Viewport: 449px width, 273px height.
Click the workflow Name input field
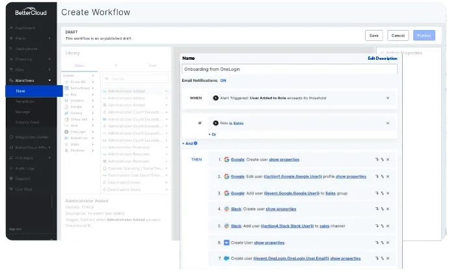[290, 70]
